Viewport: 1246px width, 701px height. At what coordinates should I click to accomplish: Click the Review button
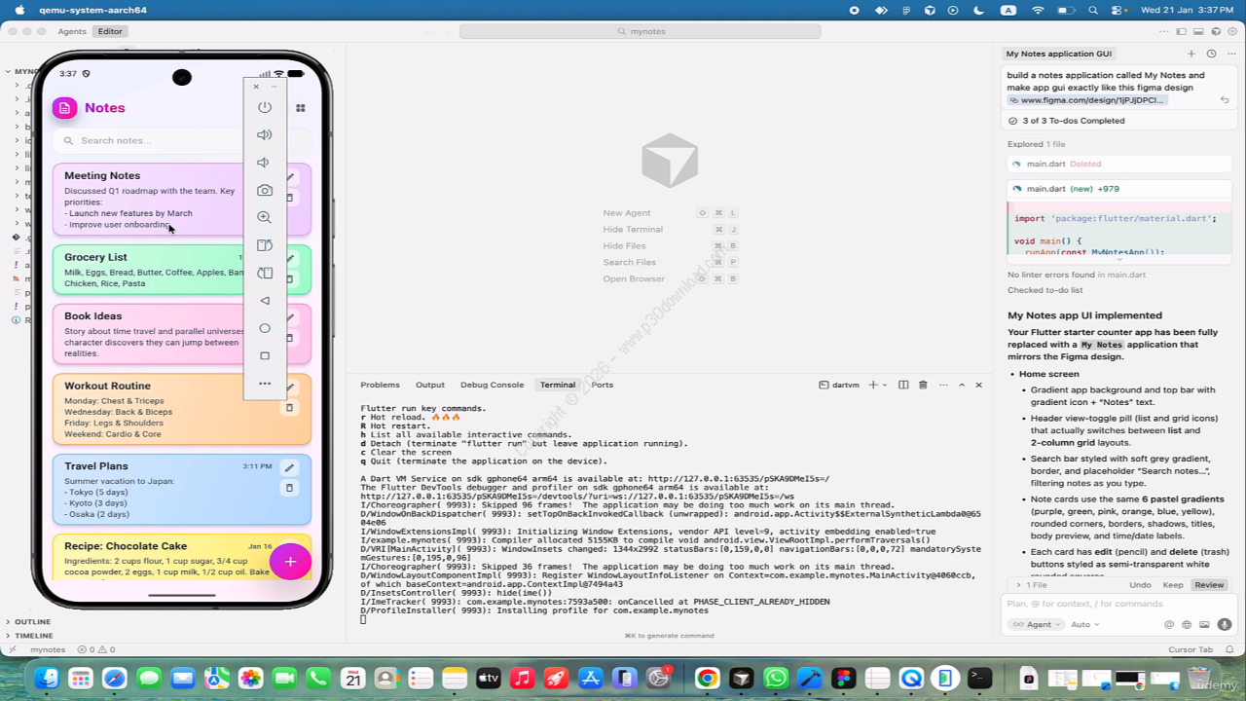pyautogui.click(x=1209, y=585)
